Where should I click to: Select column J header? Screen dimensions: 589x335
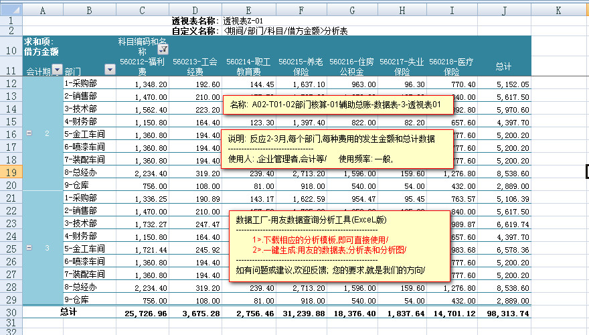504,10
